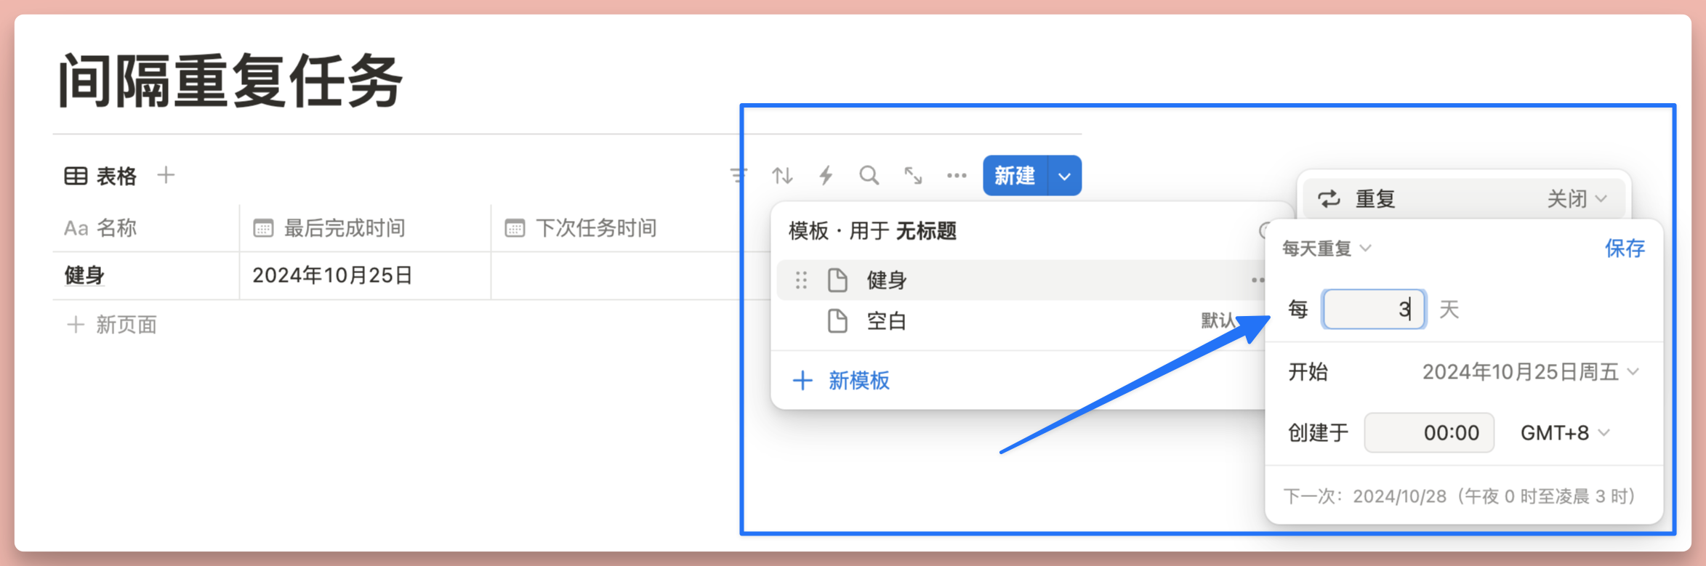The height and width of the screenshot is (566, 1706).
Task: Click the filter icon in toolbar
Action: pos(739,175)
